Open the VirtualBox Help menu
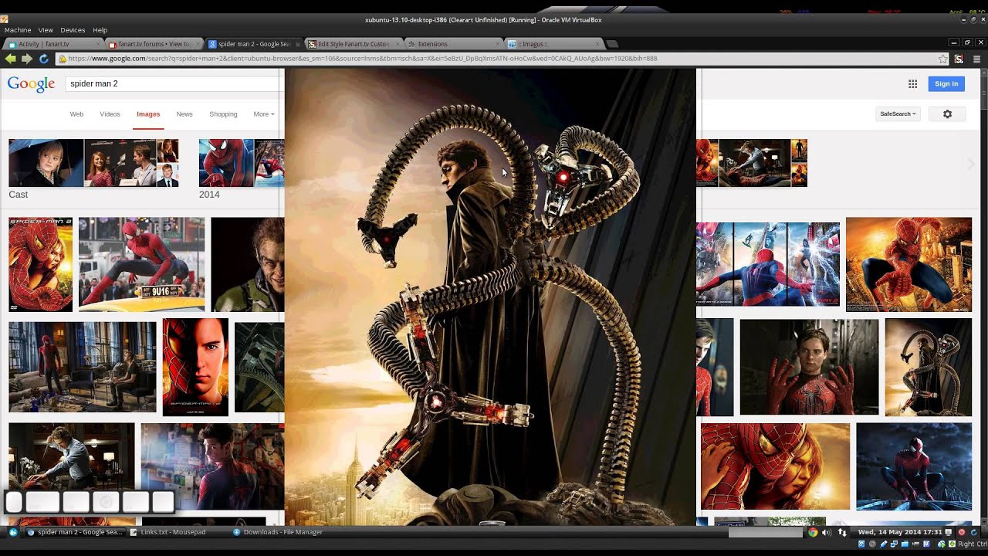988x556 pixels. point(100,30)
